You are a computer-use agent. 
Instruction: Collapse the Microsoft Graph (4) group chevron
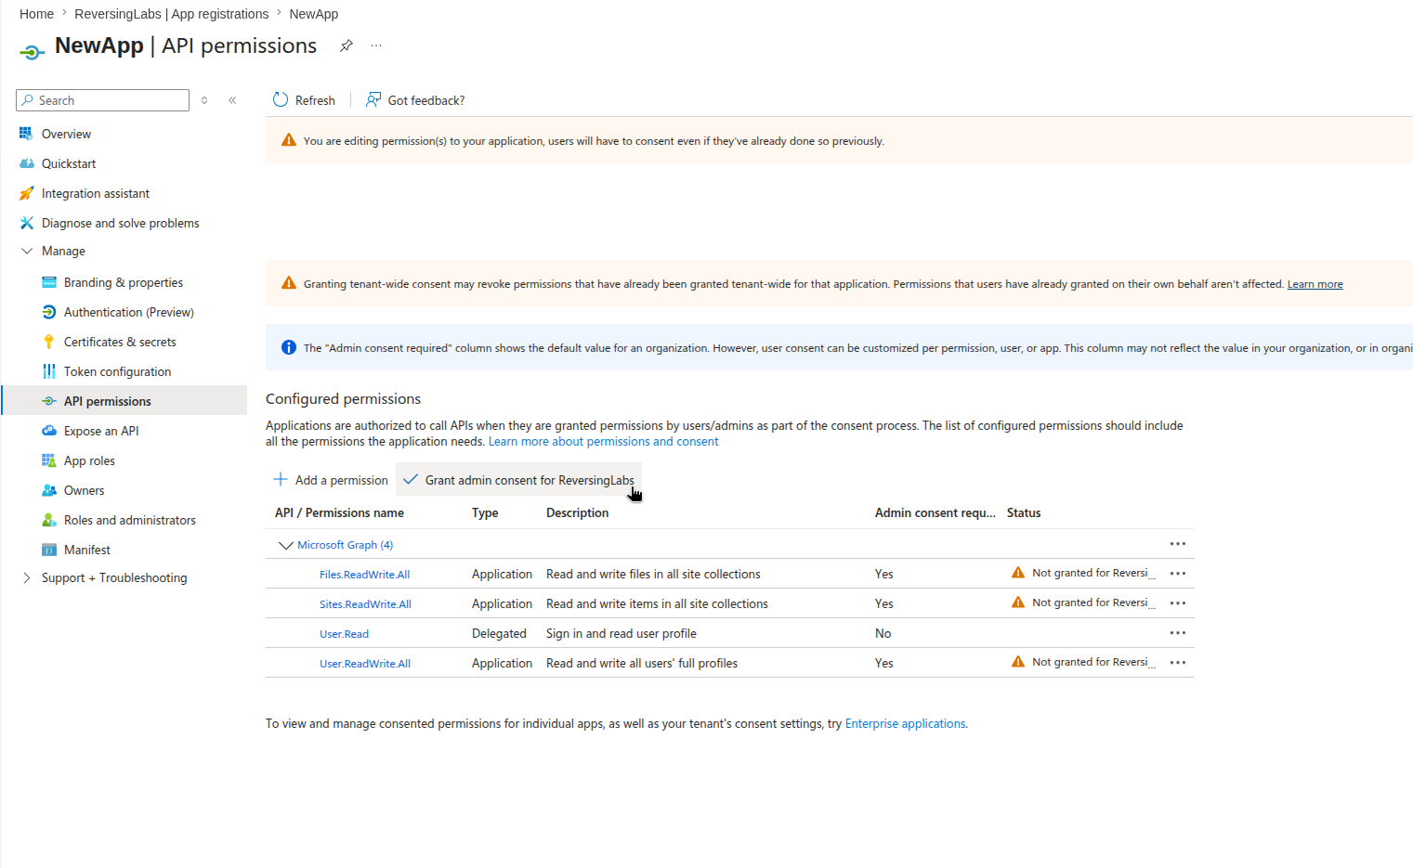pyautogui.click(x=286, y=545)
